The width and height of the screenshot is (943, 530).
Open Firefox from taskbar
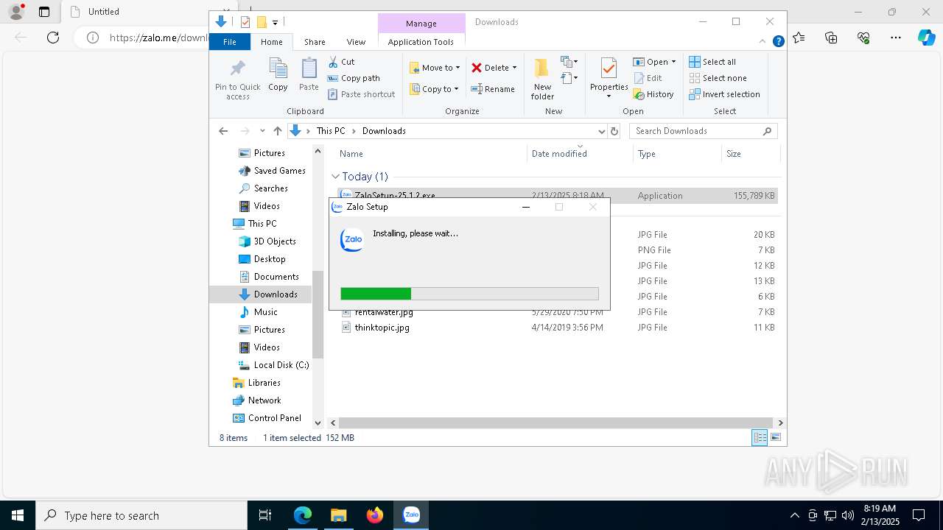pos(375,515)
